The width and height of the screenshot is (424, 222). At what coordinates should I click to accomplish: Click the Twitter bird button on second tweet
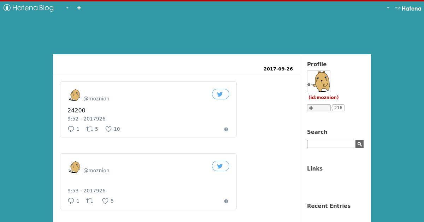[220, 166]
